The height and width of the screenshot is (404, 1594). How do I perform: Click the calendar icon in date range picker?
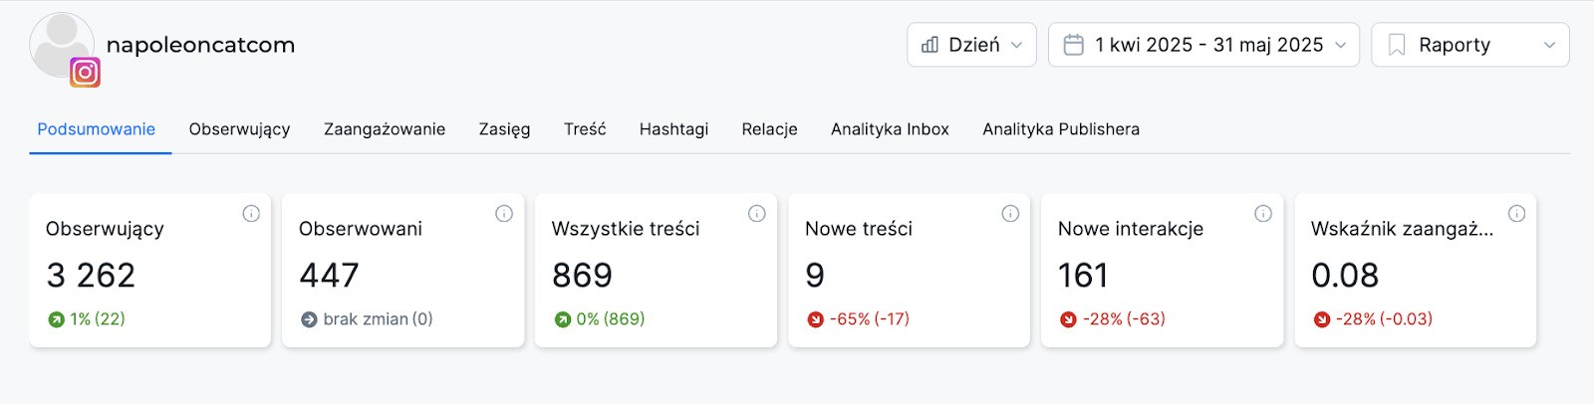click(x=1073, y=45)
